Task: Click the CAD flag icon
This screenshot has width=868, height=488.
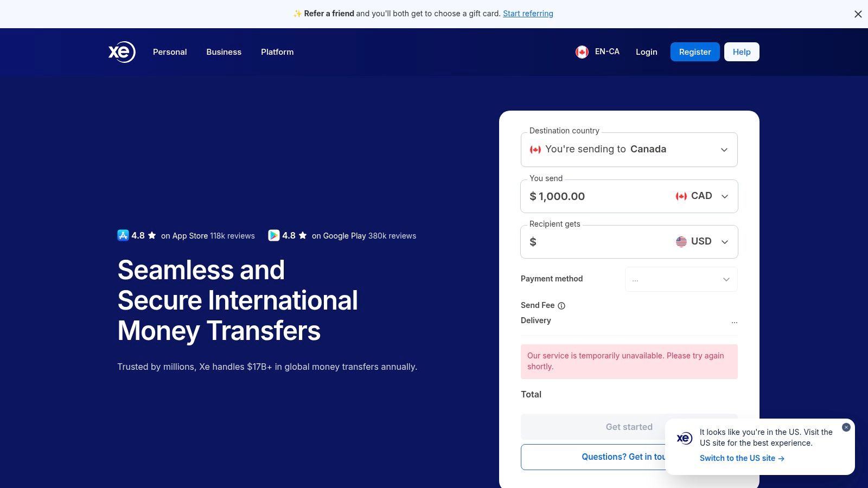Action: (x=681, y=196)
